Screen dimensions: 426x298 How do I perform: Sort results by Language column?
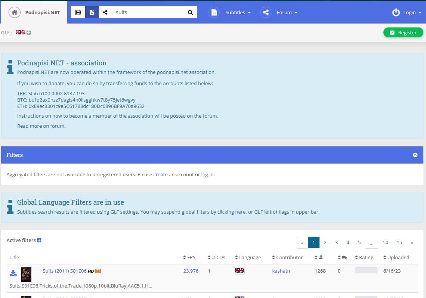point(248,257)
